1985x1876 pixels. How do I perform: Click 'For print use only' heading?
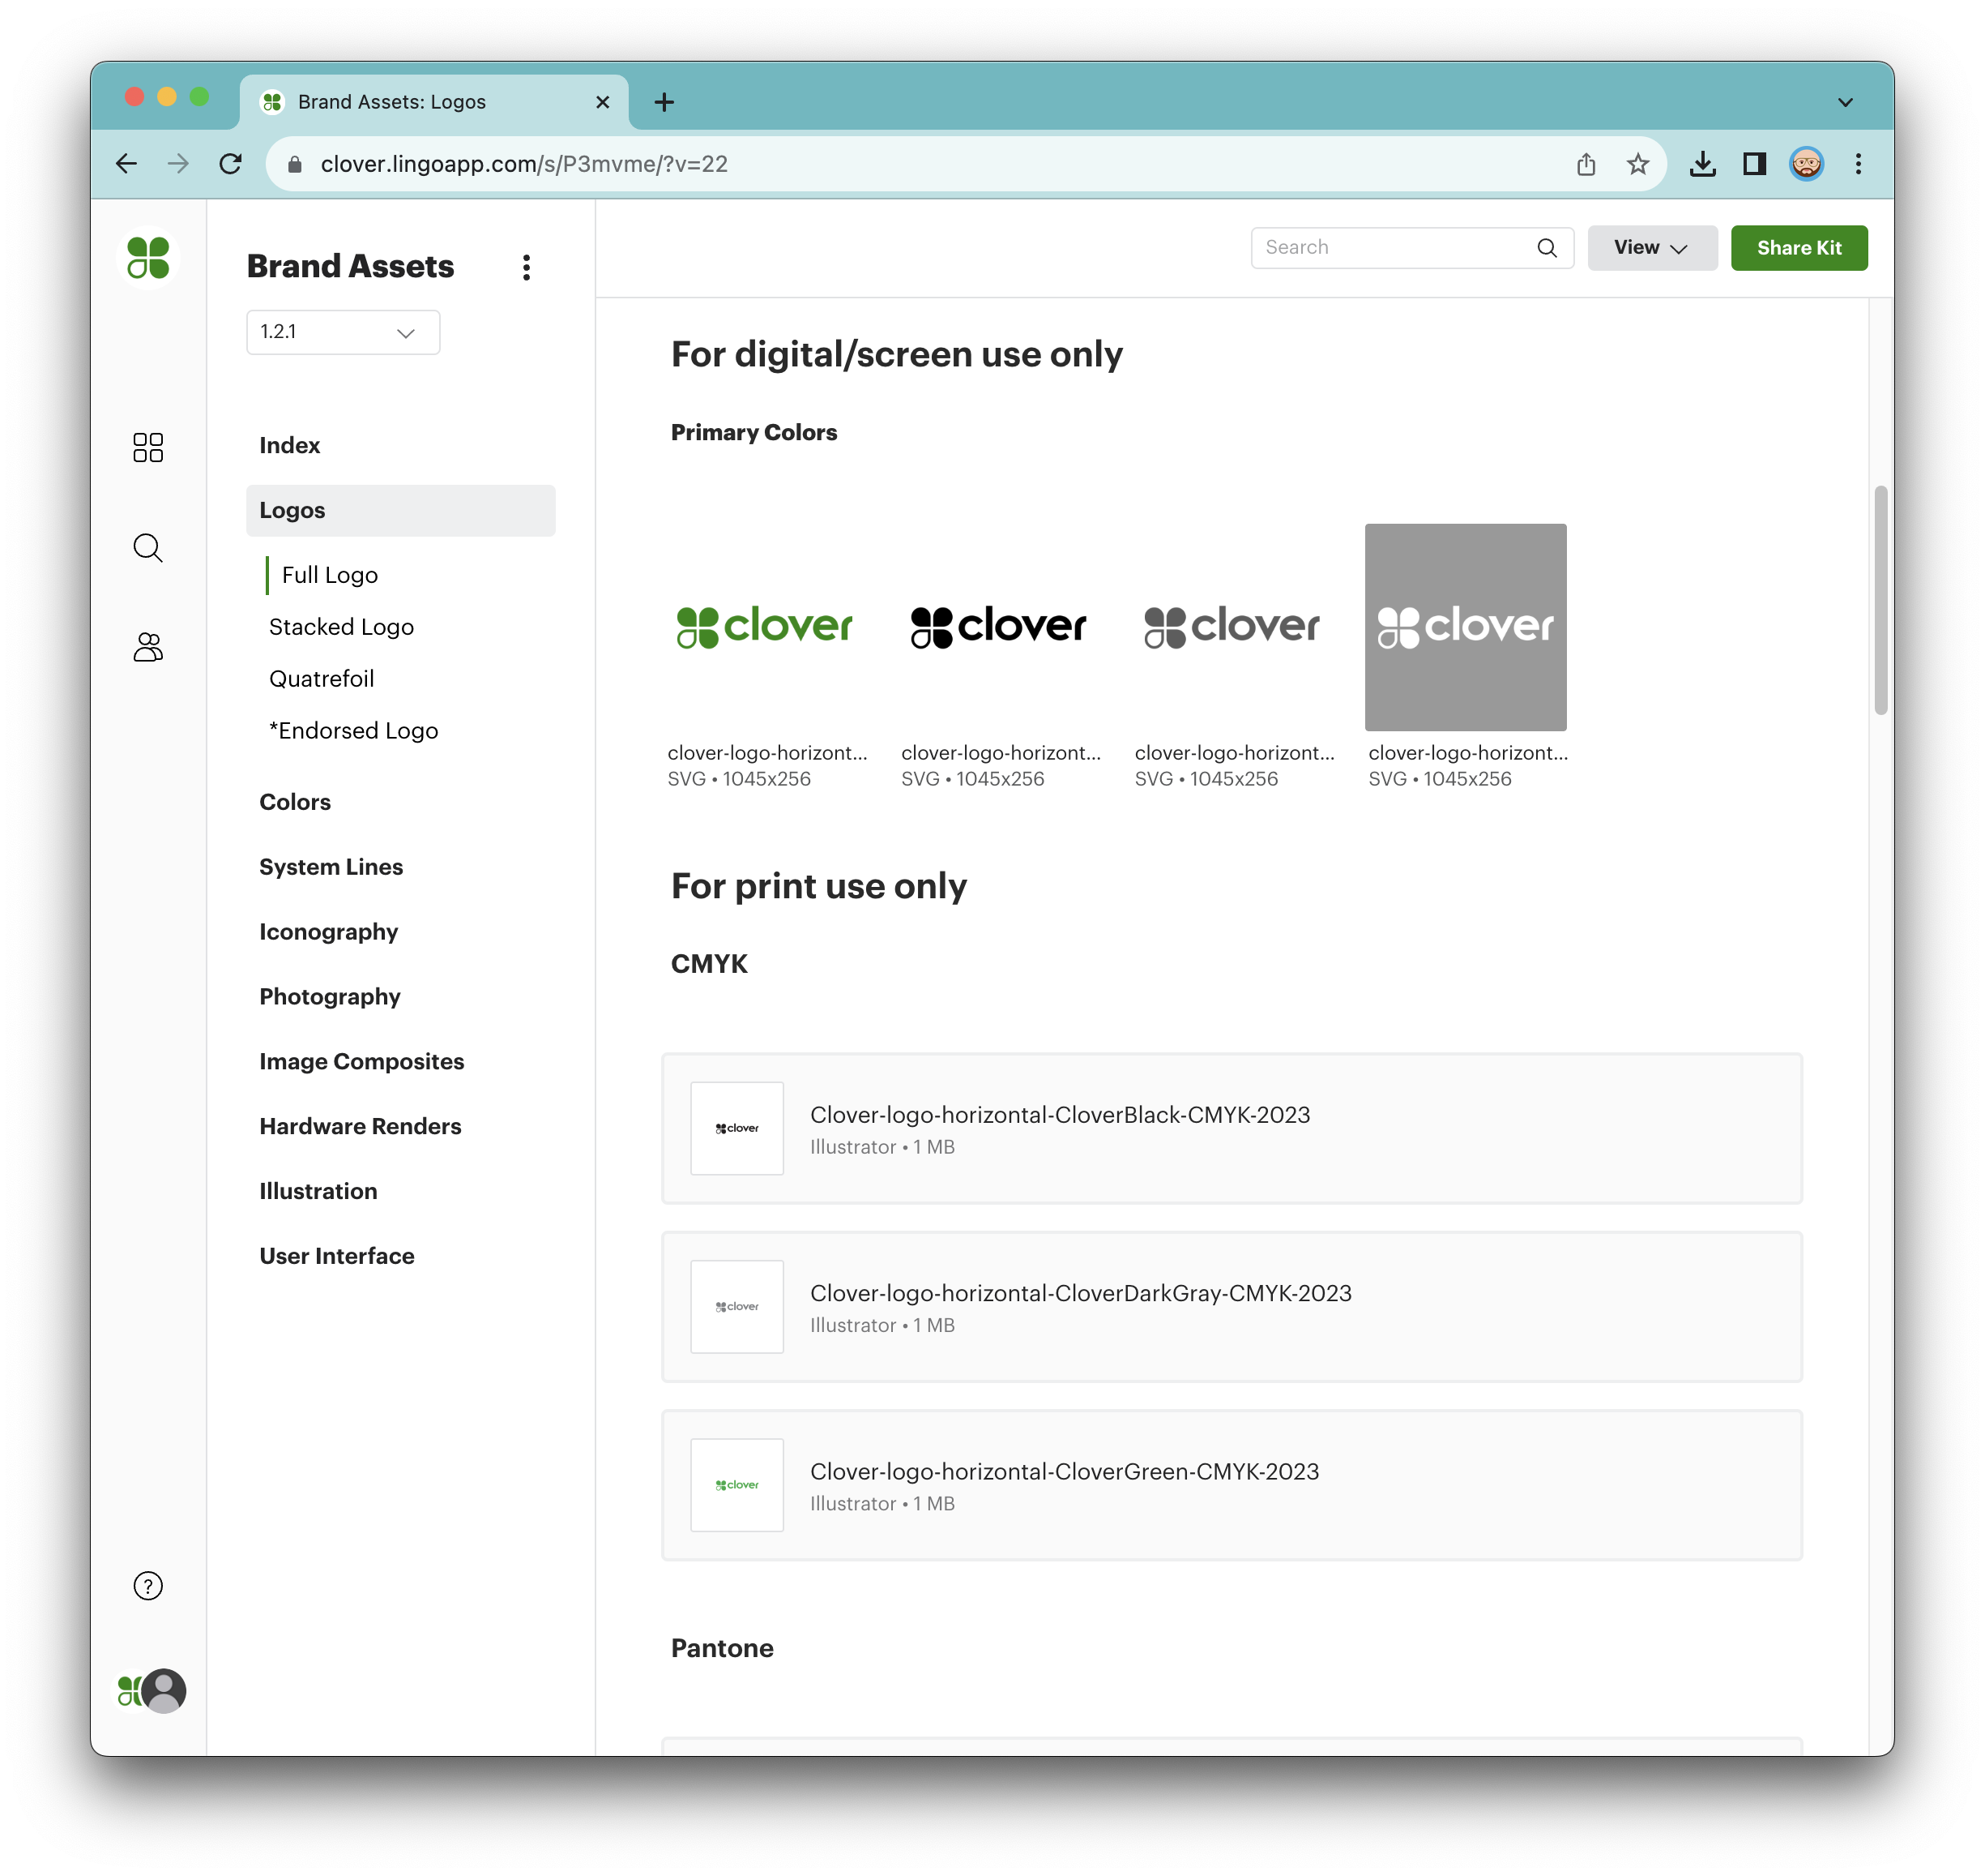coord(818,886)
